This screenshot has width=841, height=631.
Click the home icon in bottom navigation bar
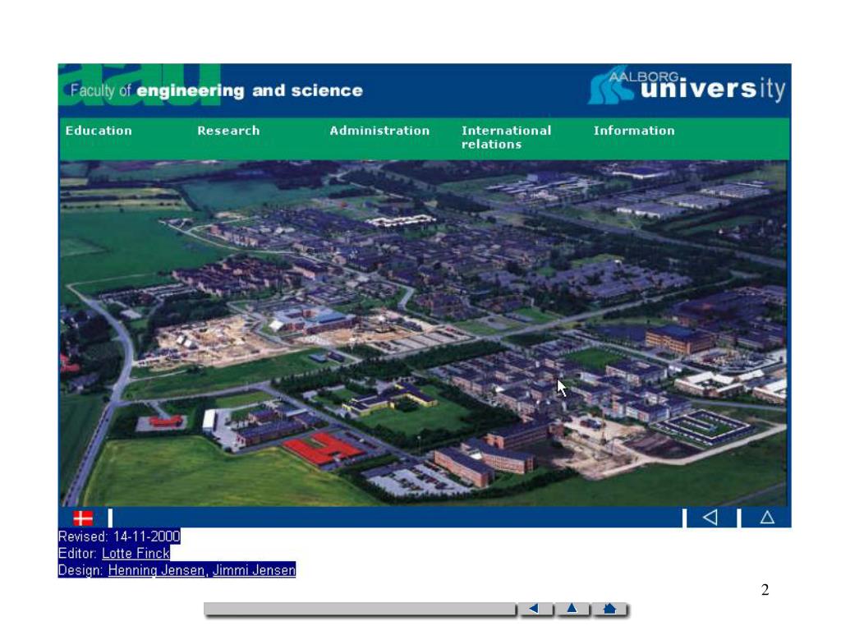pyautogui.click(x=609, y=609)
